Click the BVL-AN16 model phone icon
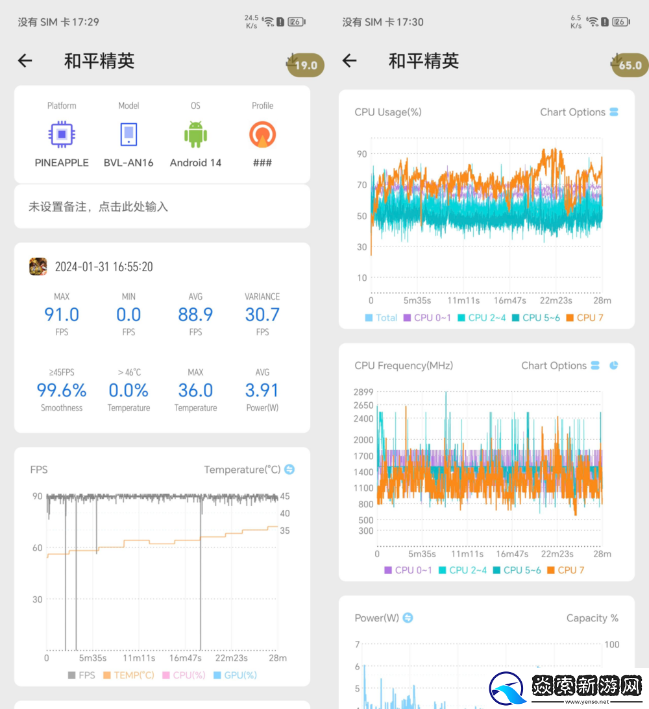Viewport: 649px width, 709px height. [x=129, y=134]
